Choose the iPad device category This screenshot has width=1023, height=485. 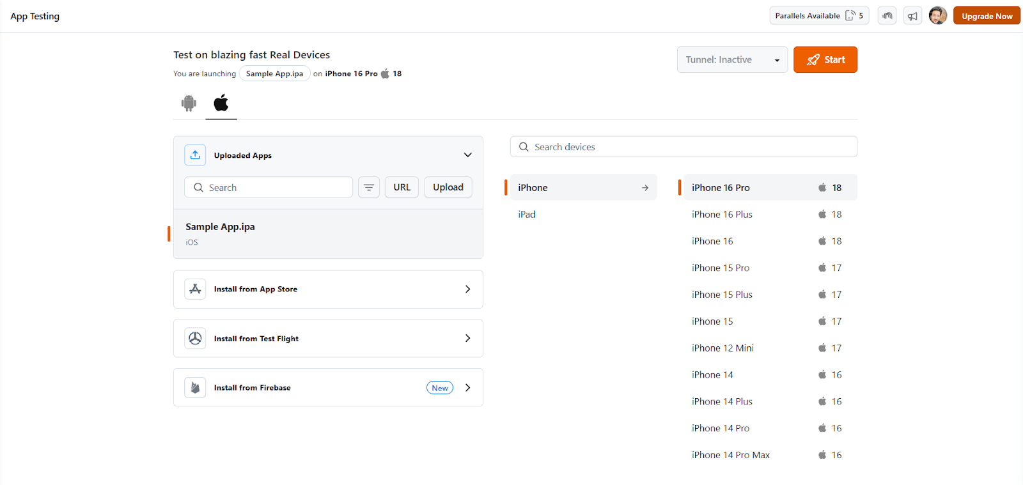pyautogui.click(x=527, y=214)
